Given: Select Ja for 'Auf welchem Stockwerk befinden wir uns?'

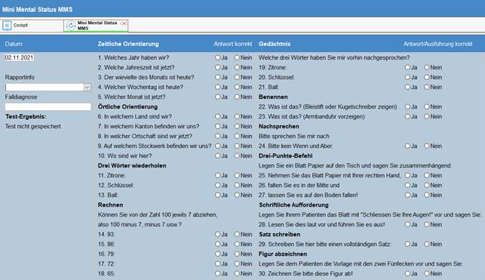Looking at the screenshot, I should tap(218, 146).
